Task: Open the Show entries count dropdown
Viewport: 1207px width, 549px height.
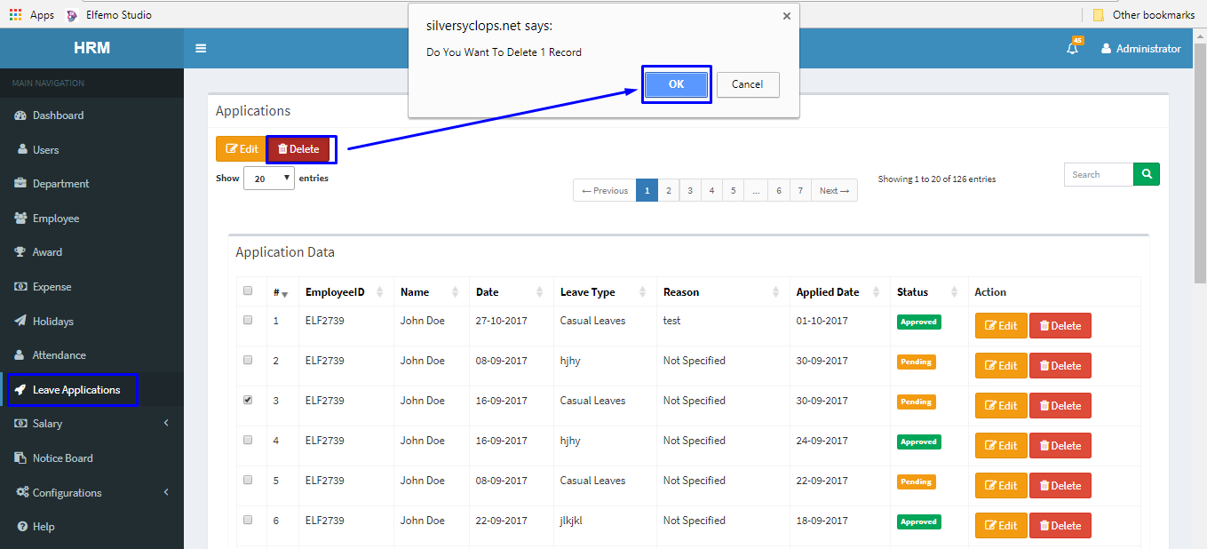Action: [x=269, y=179]
